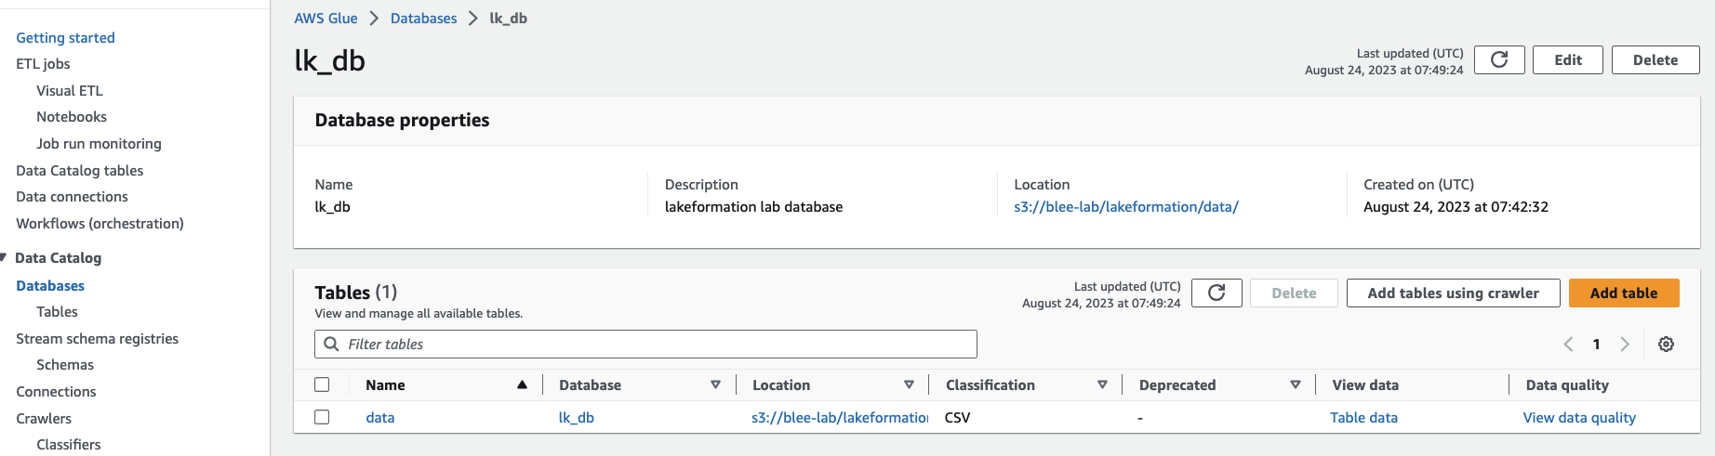This screenshot has height=456, width=1715.
Task: Click into the Filter tables field
Action: click(x=651, y=345)
